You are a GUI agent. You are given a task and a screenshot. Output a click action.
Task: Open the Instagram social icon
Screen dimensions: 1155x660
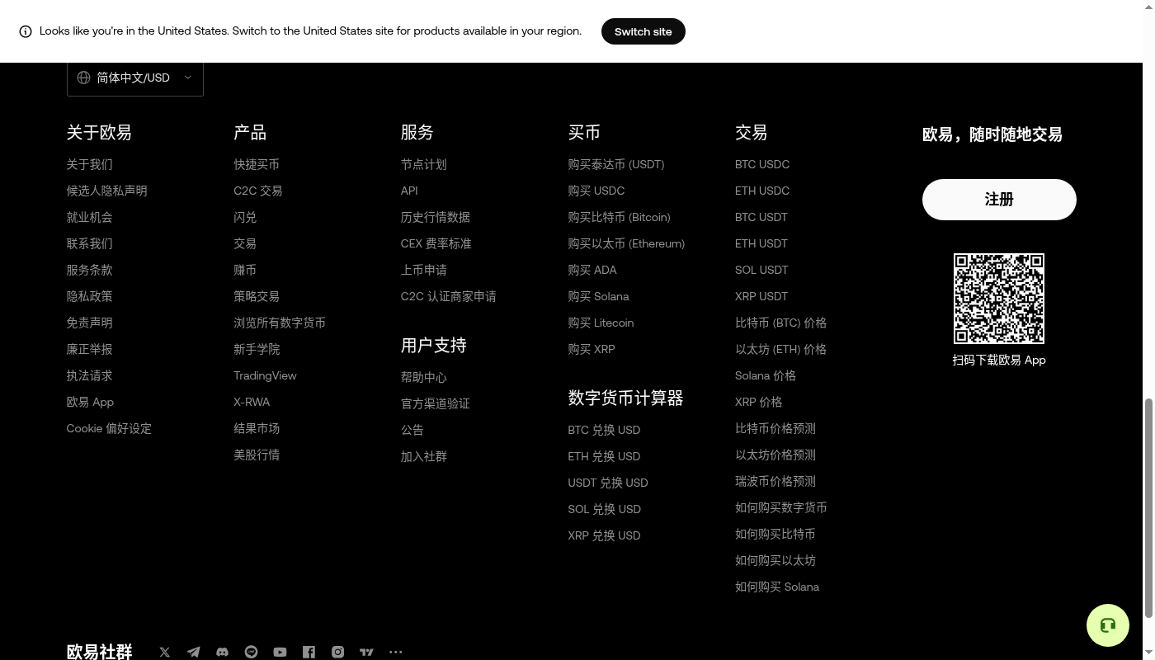coord(338,652)
